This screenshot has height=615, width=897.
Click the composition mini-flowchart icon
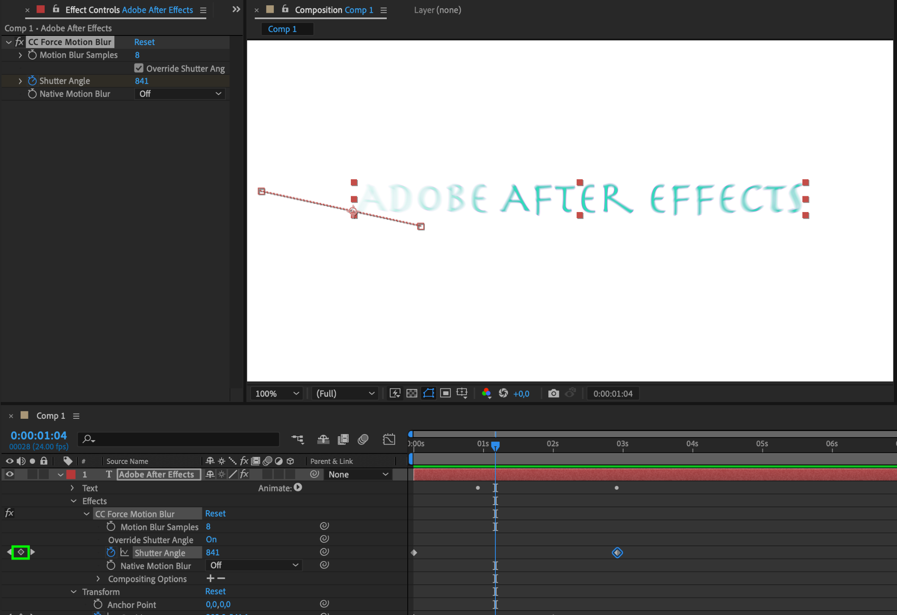tap(297, 439)
